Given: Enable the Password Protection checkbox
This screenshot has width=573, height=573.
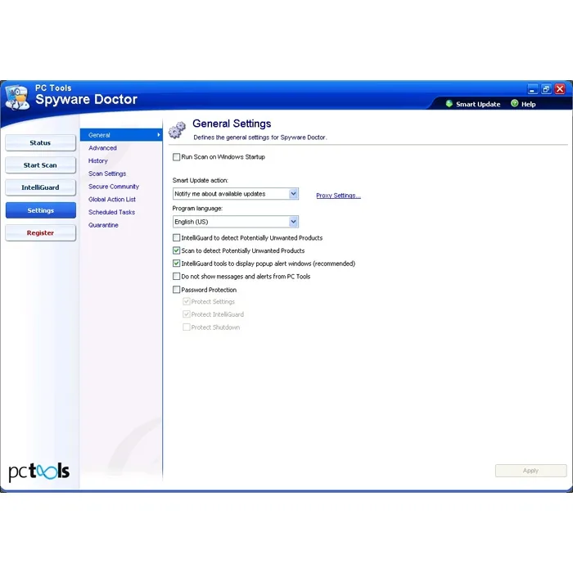Looking at the screenshot, I should pyautogui.click(x=177, y=290).
